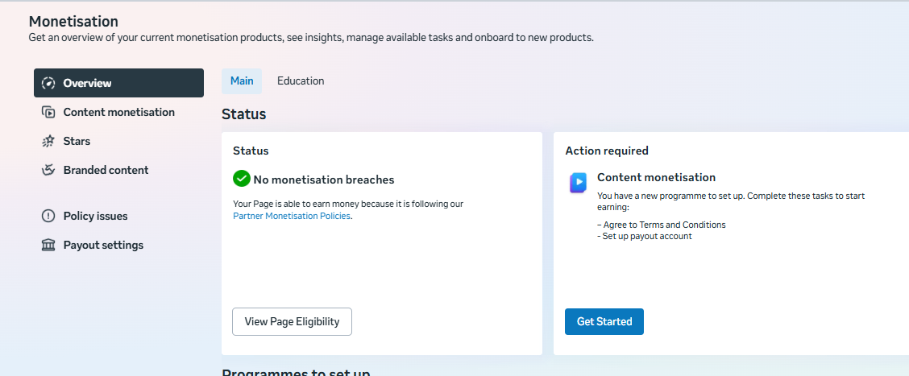Open the Education tab
This screenshot has width=909, height=376.
301,81
